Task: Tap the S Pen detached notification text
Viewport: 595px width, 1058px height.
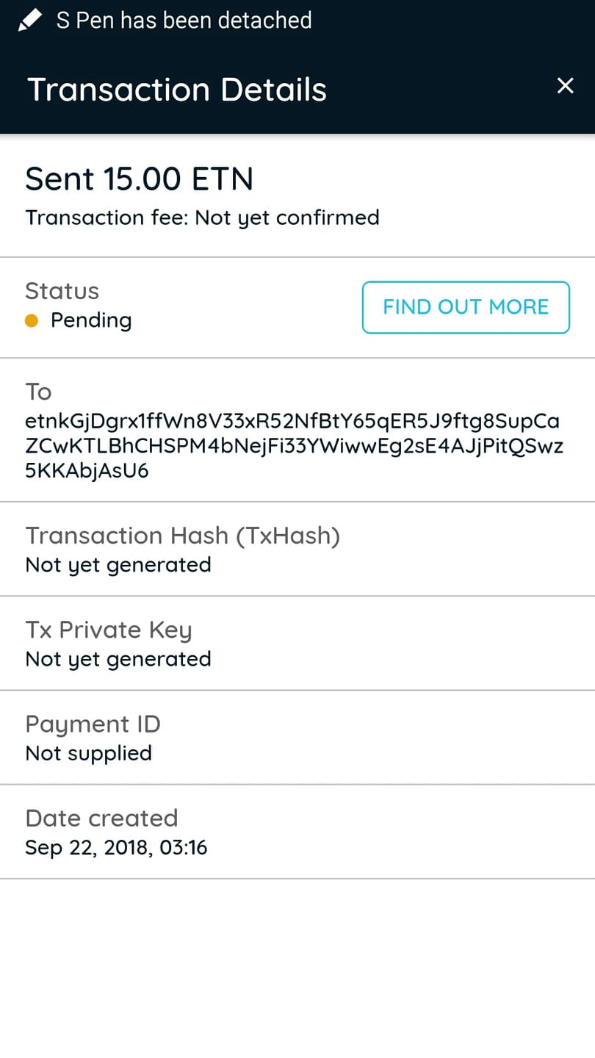Action: click(x=184, y=20)
